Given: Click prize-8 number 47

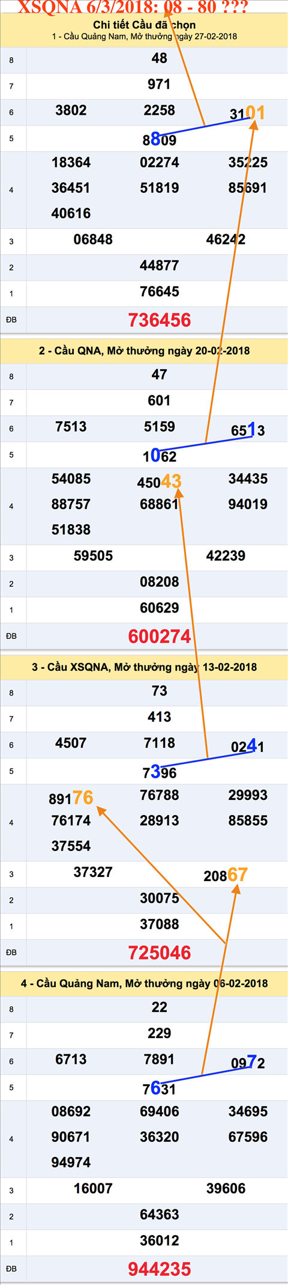Looking at the screenshot, I should point(160,374).
